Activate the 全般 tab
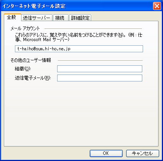Screen dimensions: 163x161 coord(12,17)
